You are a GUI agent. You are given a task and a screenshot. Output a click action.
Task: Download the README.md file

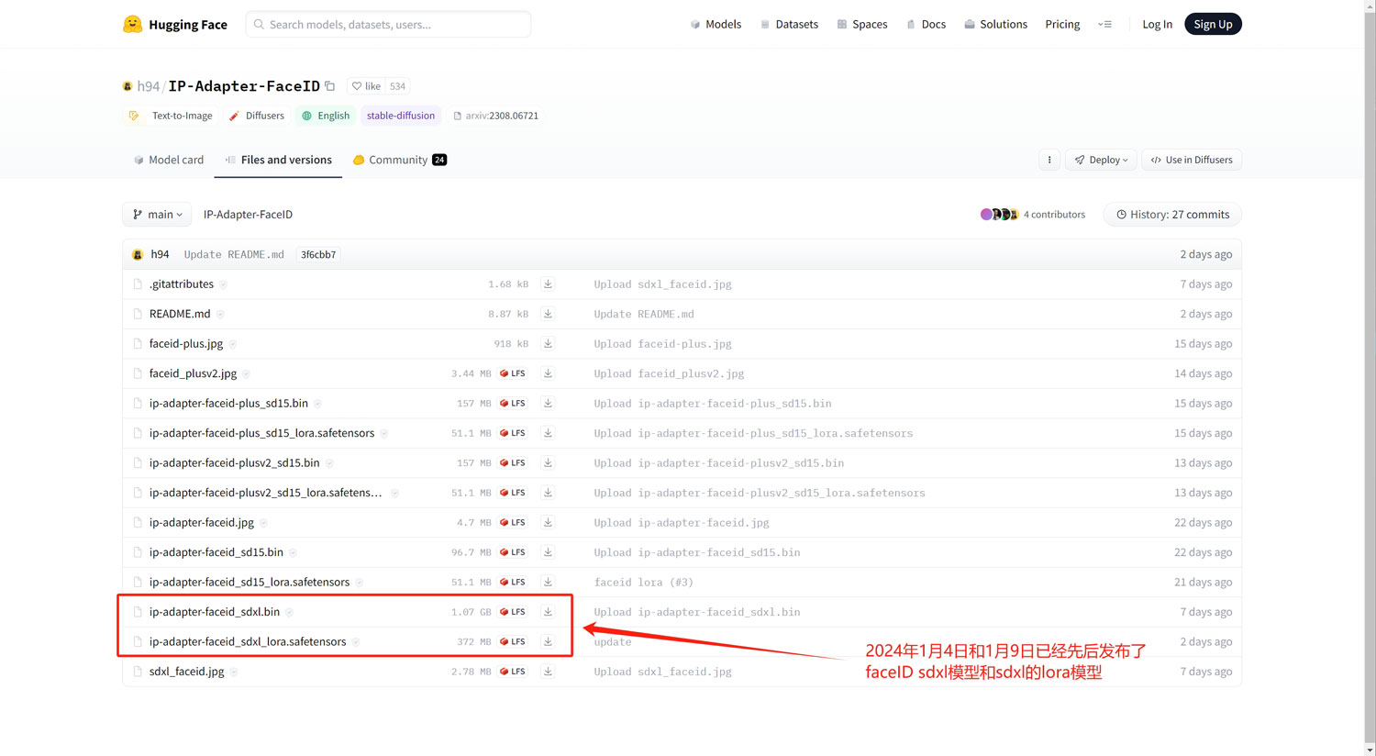[x=548, y=314]
